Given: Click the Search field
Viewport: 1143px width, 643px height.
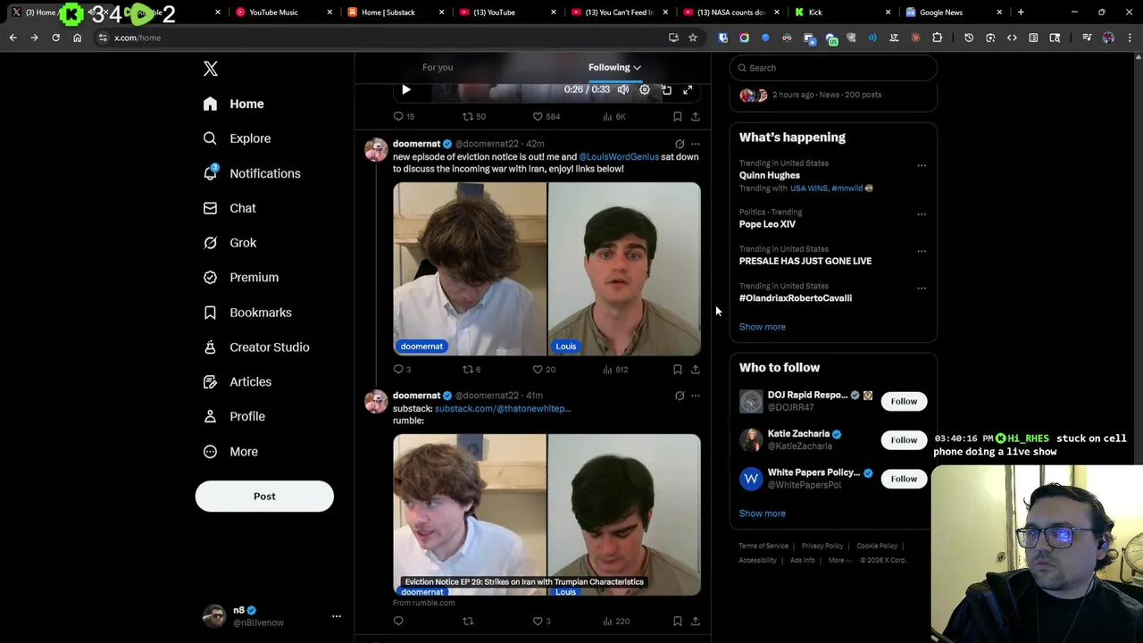Looking at the screenshot, I should [833, 68].
